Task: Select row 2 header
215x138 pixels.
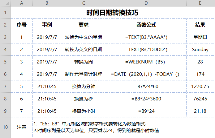Action: tap(5, 25)
